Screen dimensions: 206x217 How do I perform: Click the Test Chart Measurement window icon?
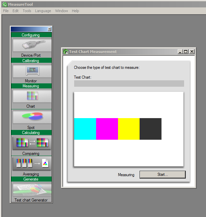coord(66,52)
